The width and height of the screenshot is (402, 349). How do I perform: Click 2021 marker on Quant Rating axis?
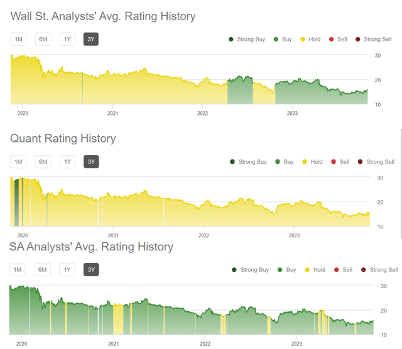pyautogui.click(x=113, y=236)
